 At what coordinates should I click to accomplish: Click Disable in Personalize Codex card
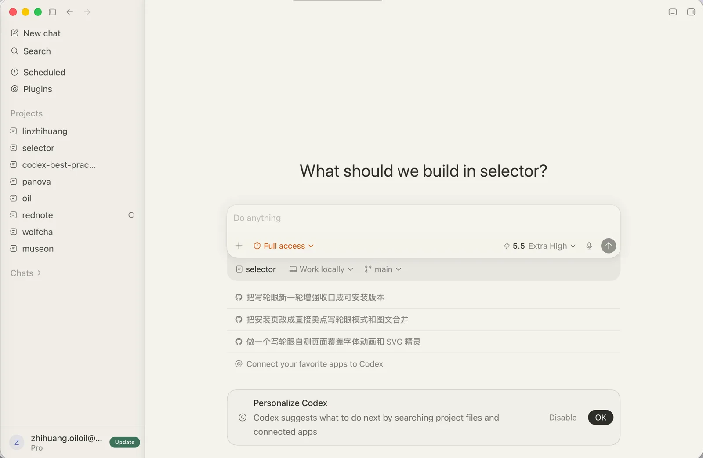coord(562,418)
